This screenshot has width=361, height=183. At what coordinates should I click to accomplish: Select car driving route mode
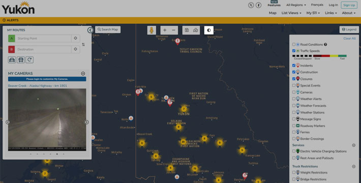[x=12, y=60]
